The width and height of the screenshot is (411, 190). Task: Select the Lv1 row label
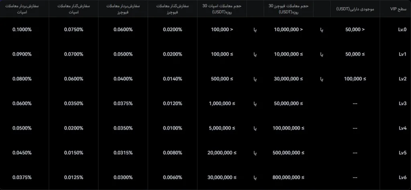[402, 54]
